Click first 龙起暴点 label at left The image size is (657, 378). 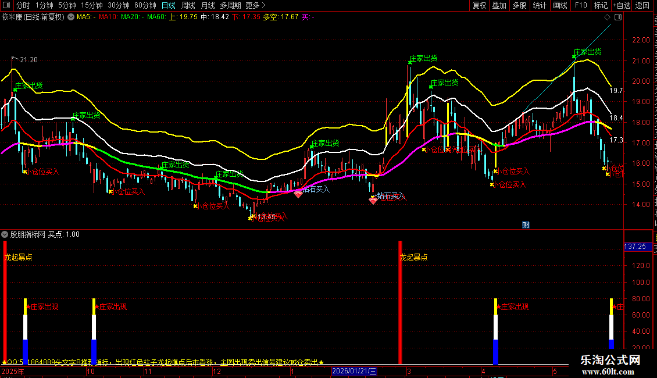click(18, 257)
